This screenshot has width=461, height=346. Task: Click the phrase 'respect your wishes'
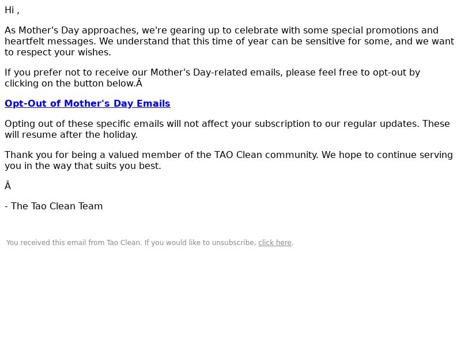63,52
